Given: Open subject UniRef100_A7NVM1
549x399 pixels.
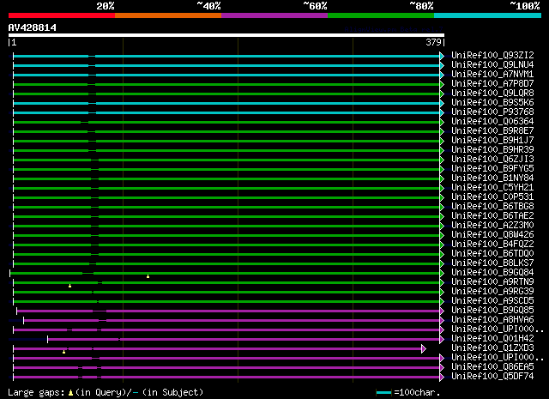Looking at the screenshot, I should point(492,75).
